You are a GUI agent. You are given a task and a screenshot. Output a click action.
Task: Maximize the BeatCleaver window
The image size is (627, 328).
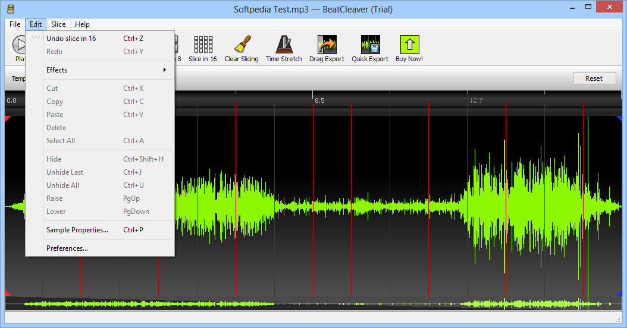click(588, 7)
